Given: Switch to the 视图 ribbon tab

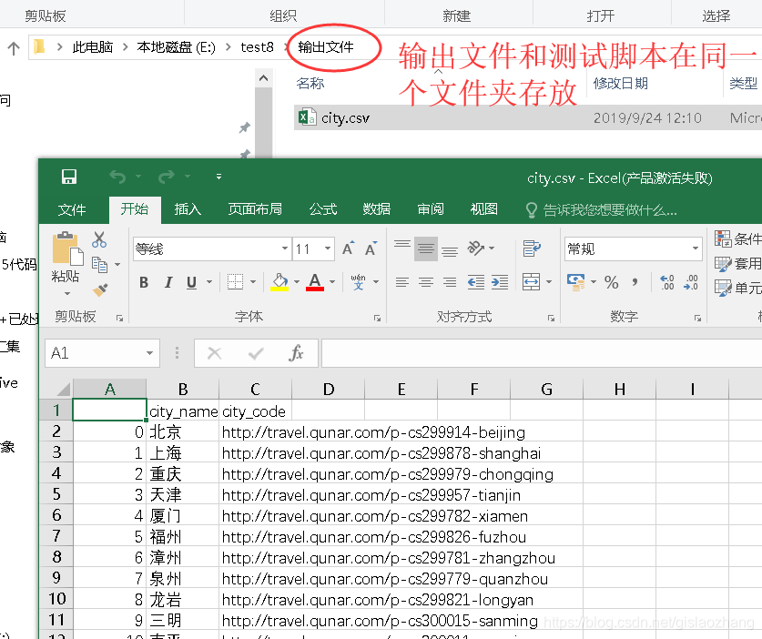Looking at the screenshot, I should coord(484,209).
